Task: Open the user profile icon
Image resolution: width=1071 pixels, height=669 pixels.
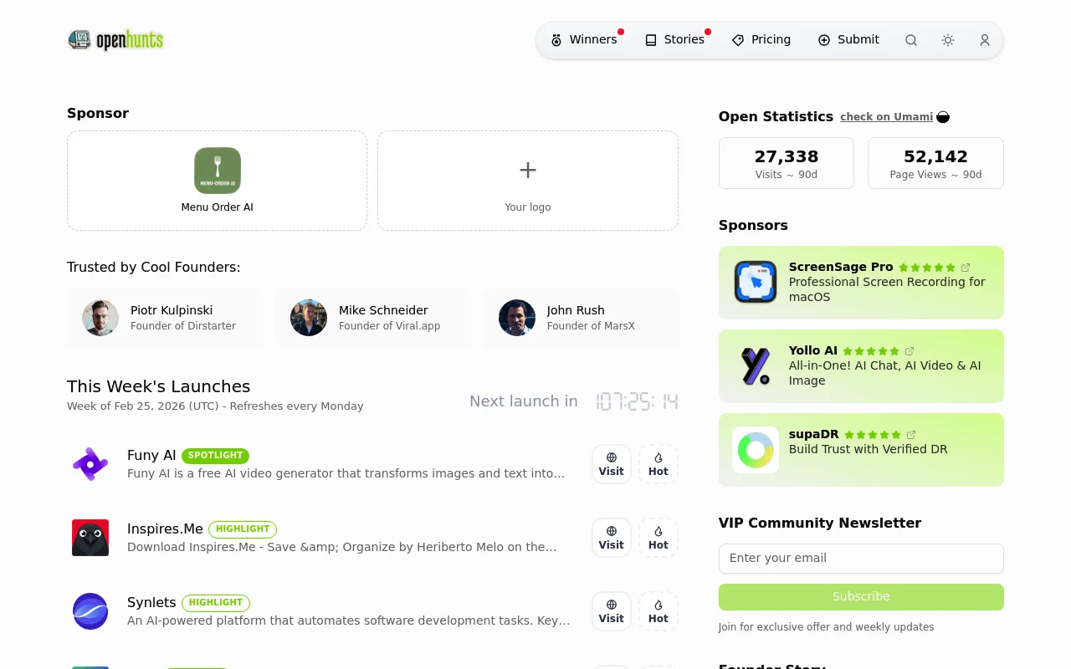Action: coord(984,39)
